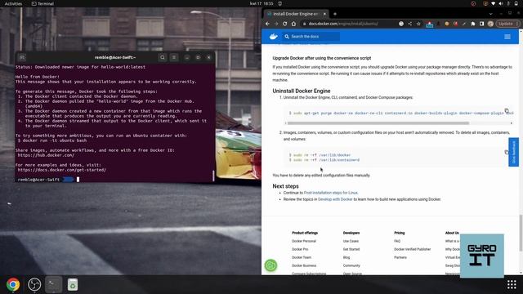Open the Community footer link
Screen dimensions: 523x294
click(351, 265)
